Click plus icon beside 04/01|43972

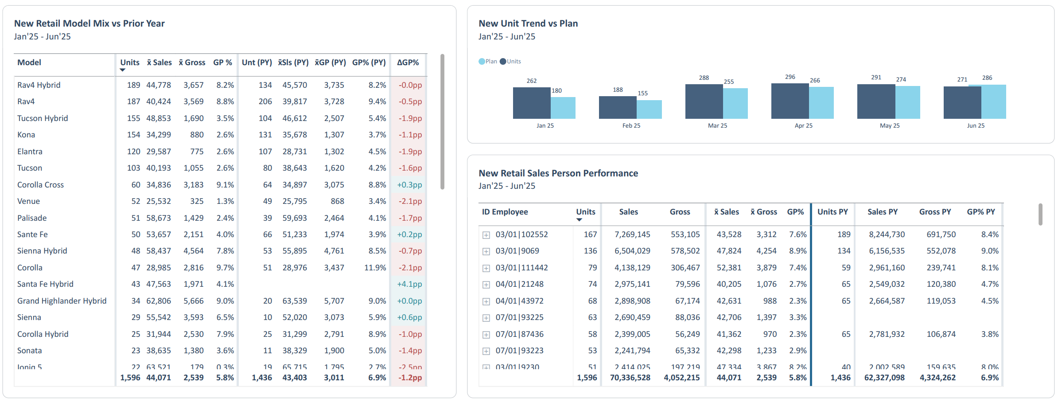pos(486,301)
